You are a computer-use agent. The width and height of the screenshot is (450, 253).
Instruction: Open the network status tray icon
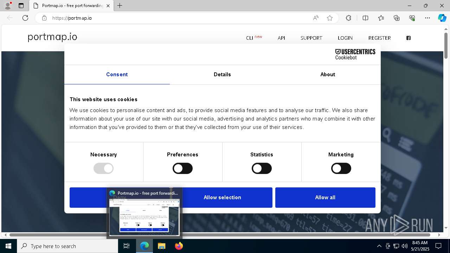pyautogui.click(x=396, y=246)
